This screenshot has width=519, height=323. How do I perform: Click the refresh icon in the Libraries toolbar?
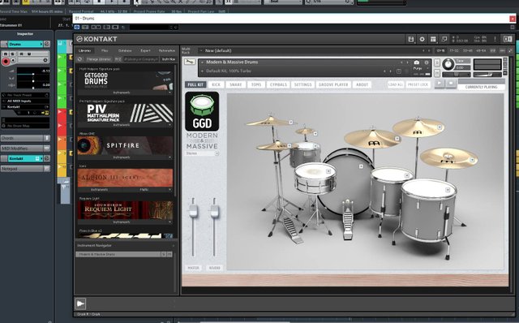[x=79, y=59]
